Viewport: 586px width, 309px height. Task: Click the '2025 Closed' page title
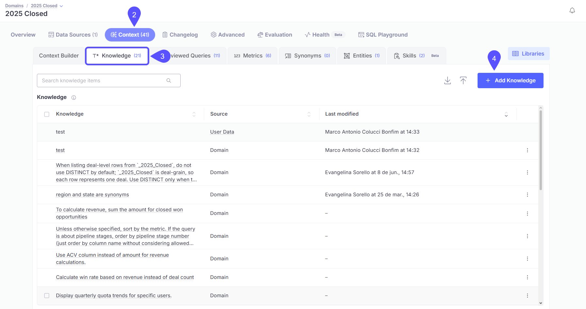click(26, 14)
